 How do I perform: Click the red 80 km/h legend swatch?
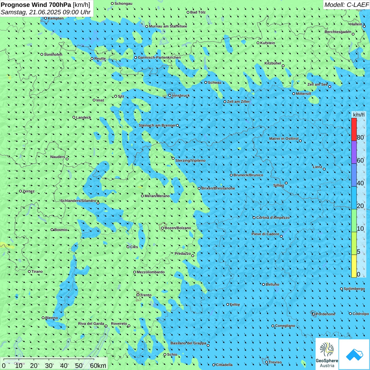[x=354, y=129]
